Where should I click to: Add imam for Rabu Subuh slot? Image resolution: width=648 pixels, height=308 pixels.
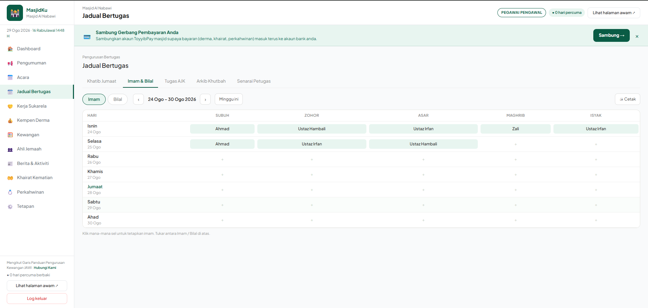tap(222, 160)
